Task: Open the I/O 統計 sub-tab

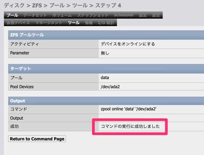Action: pos(106,23)
